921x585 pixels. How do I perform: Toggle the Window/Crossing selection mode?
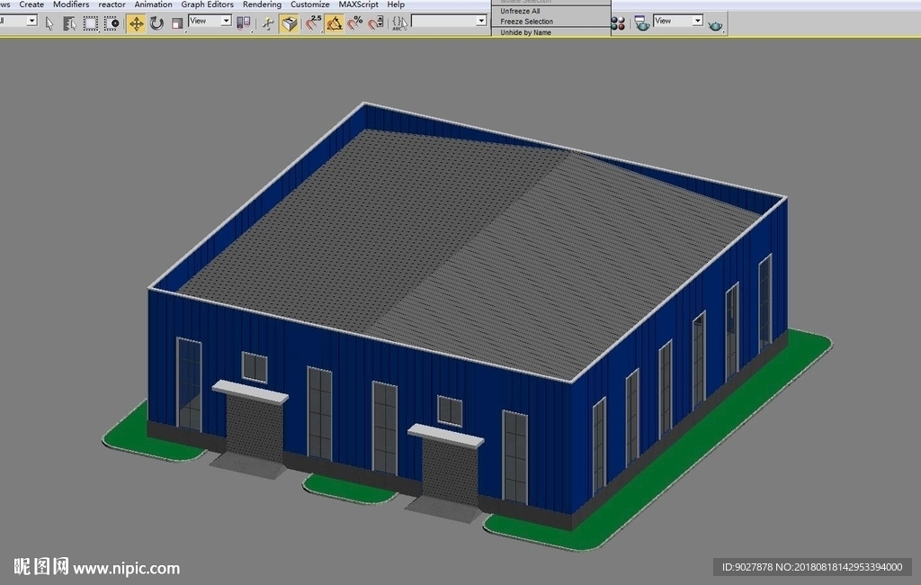112,23
